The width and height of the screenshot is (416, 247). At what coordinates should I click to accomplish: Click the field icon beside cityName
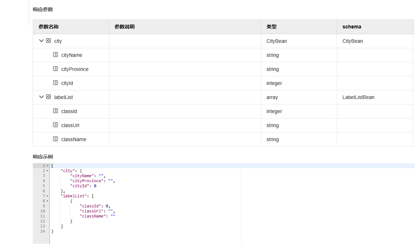(55, 55)
